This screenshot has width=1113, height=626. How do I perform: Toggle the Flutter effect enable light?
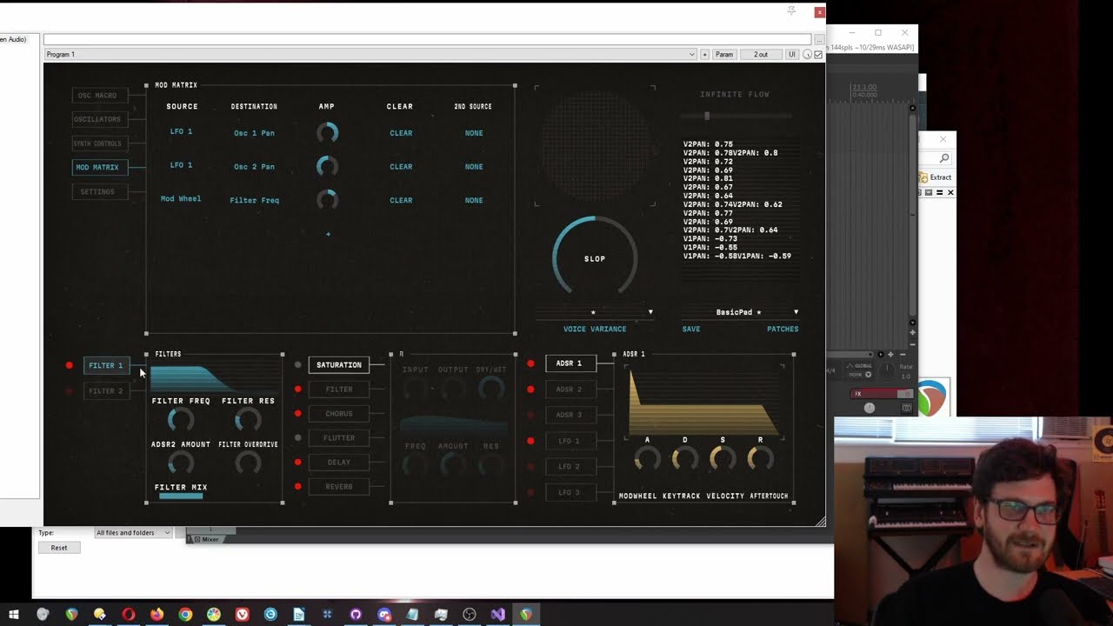coord(298,438)
